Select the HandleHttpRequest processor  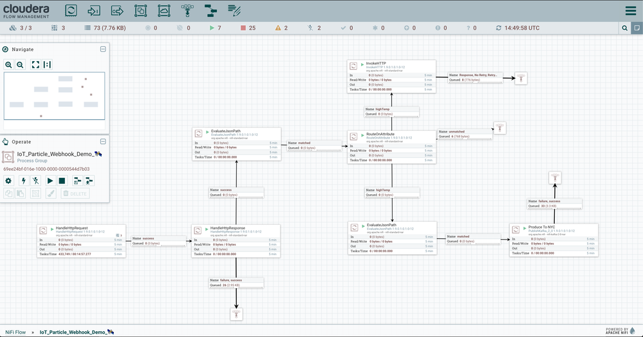81,241
